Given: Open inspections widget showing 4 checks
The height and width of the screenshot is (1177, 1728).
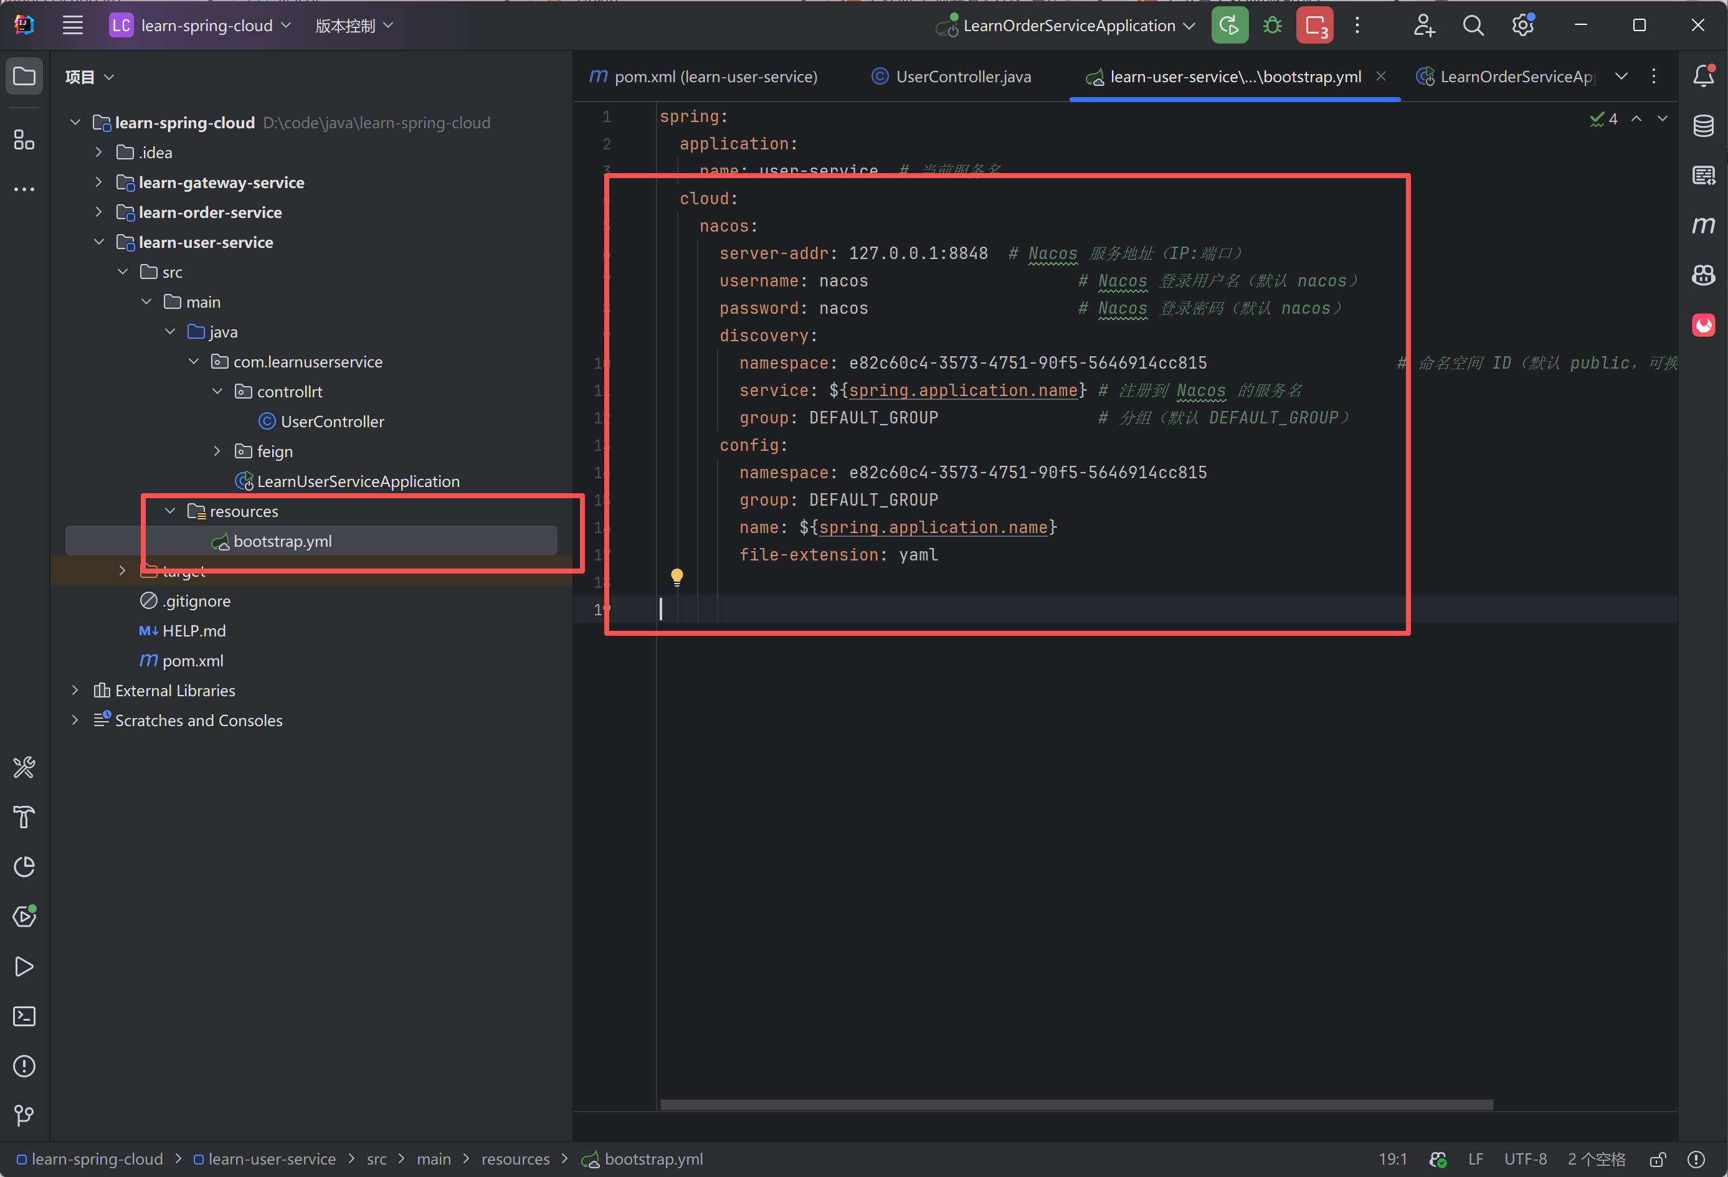Looking at the screenshot, I should [1604, 119].
